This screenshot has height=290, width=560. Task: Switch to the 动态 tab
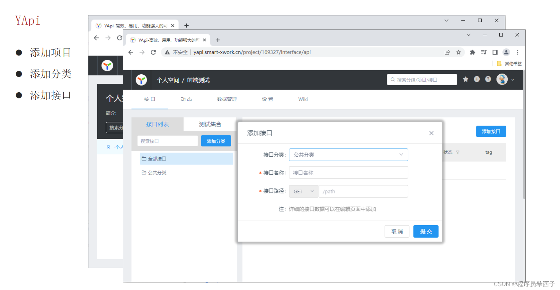[x=186, y=99]
